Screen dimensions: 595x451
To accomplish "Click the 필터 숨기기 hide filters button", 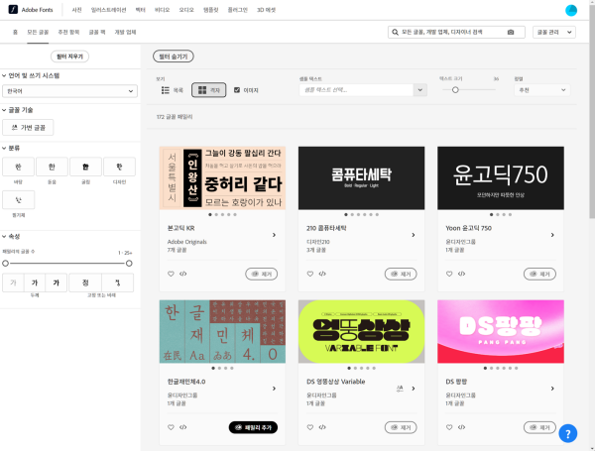I will [174, 56].
